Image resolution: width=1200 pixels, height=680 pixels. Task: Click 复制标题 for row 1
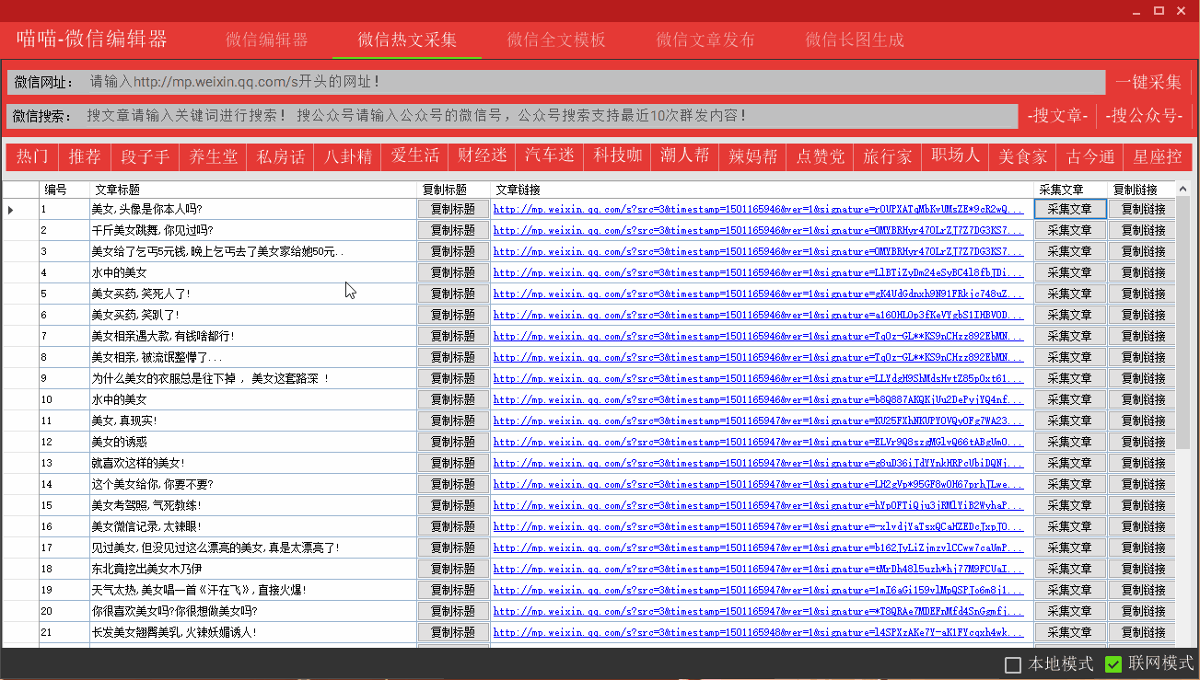453,209
